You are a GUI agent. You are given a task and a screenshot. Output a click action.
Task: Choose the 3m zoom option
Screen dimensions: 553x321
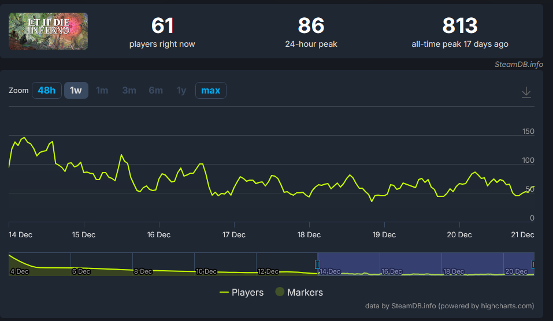(129, 90)
